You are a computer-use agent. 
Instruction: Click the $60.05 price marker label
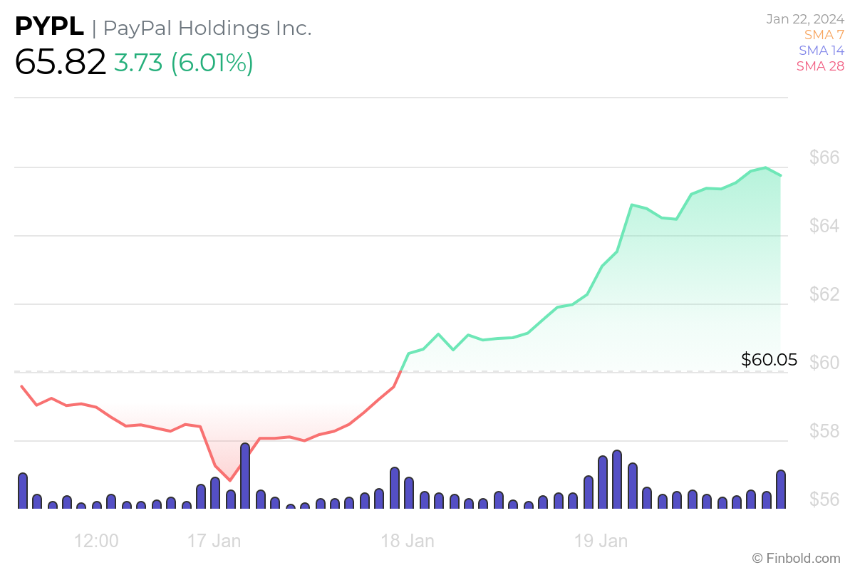tap(769, 360)
